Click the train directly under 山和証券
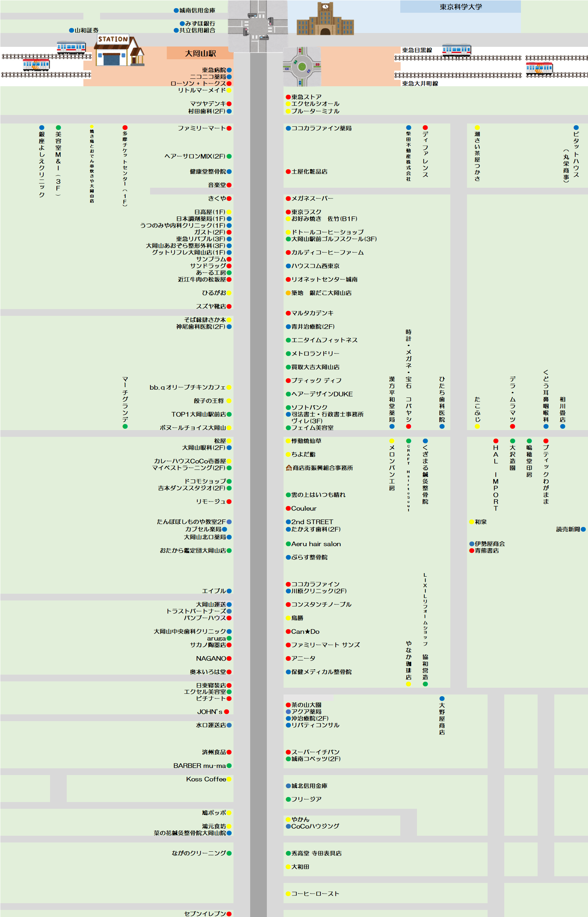 click(x=71, y=47)
